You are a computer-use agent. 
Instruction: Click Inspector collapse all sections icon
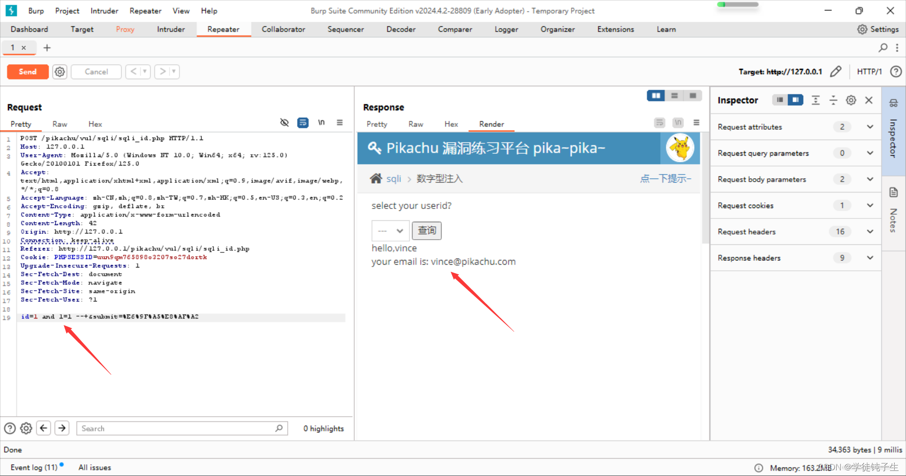point(833,100)
